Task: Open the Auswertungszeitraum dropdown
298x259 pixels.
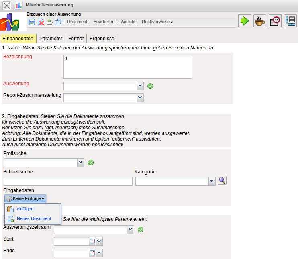Action: [130, 230]
